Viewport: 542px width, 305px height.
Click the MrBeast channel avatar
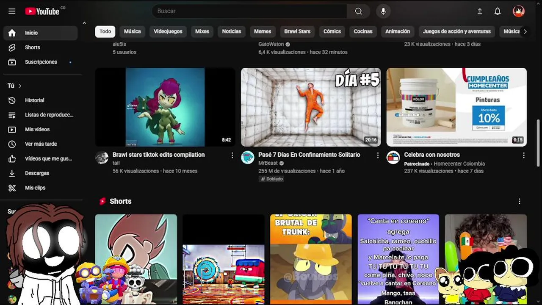click(248, 158)
